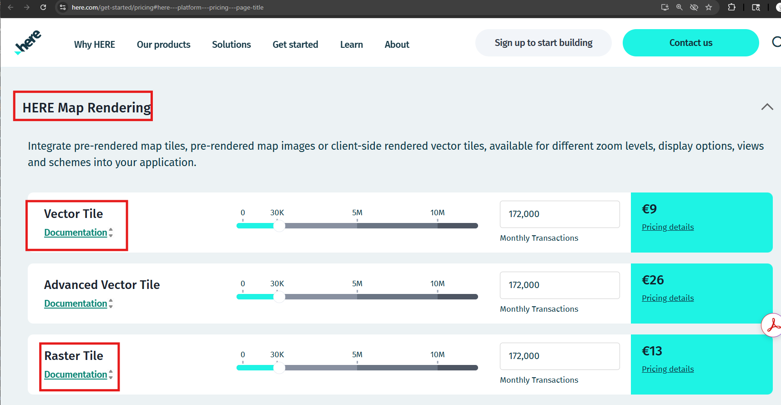This screenshot has height=405, width=781.
Task: Click the Contact us button
Action: click(x=691, y=43)
